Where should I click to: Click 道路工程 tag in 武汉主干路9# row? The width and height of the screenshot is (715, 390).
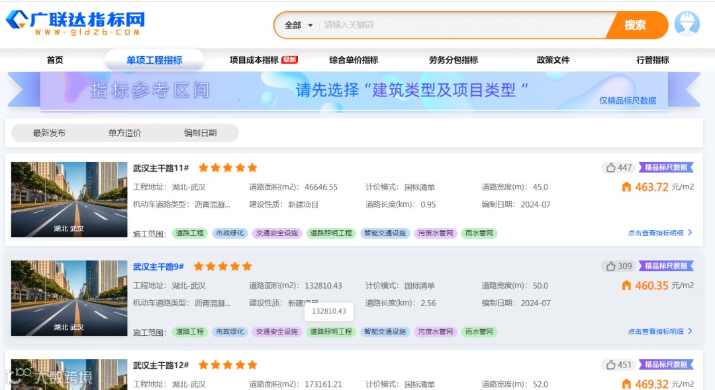tap(190, 332)
